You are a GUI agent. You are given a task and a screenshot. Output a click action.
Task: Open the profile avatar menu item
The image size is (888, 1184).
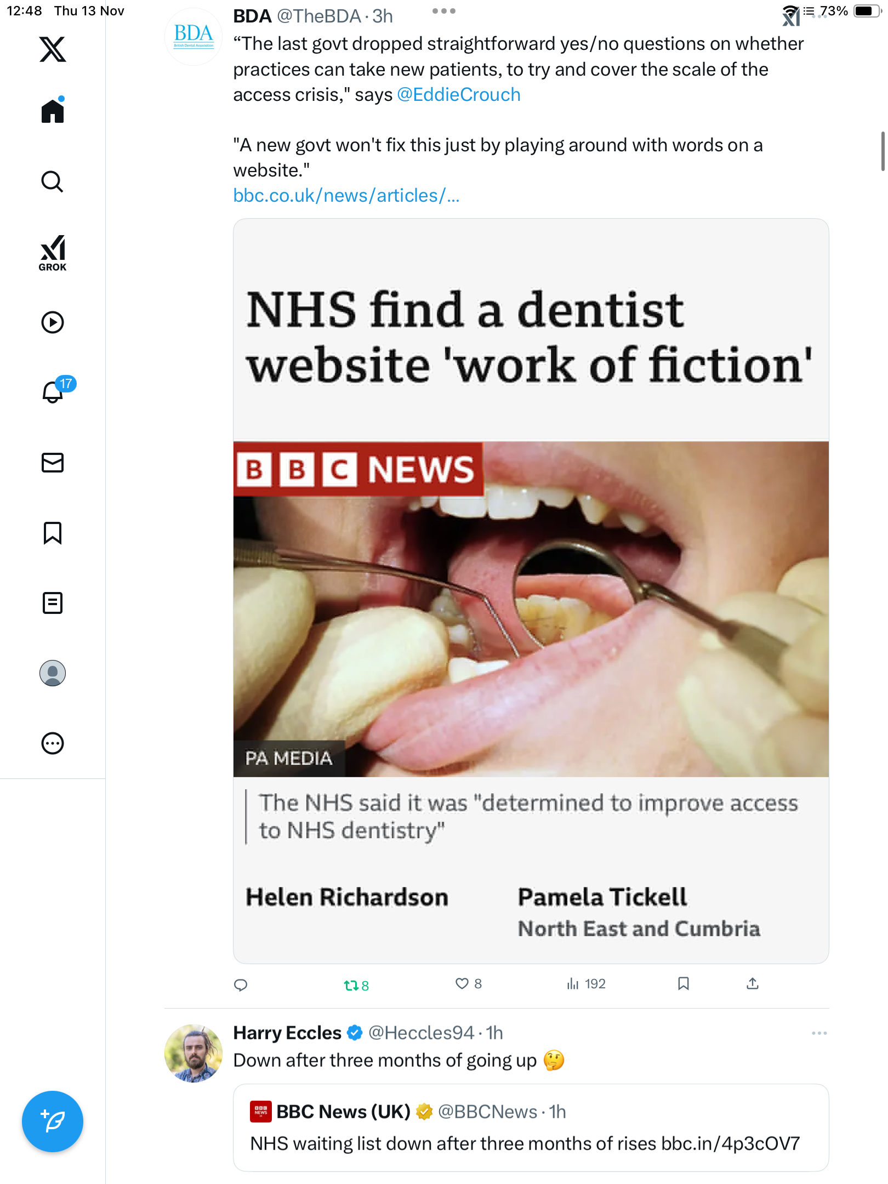point(53,673)
